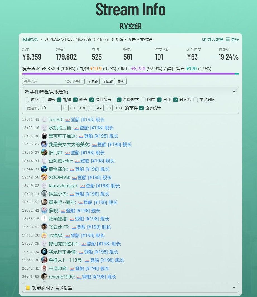The image size is (257, 297).
Task: Set hide threshold with the 0.9 button
Action: [x=82, y=108]
